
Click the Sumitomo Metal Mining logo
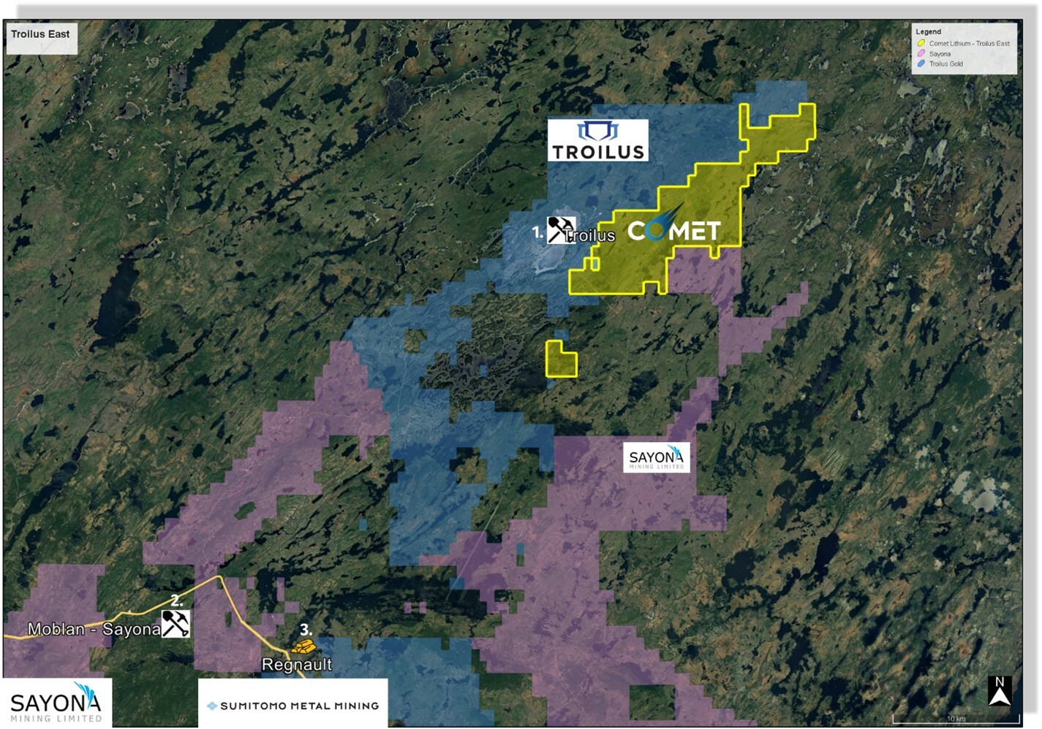coord(293,704)
